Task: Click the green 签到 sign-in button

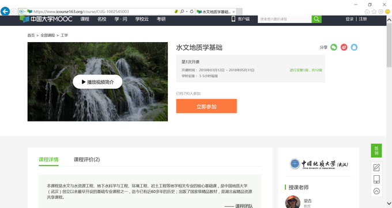Action: pyautogui.click(x=376, y=150)
